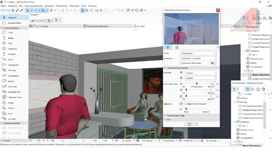Select the Зона (Zone) tool
This screenshot has width=272, height=153.
click(14, 113)
